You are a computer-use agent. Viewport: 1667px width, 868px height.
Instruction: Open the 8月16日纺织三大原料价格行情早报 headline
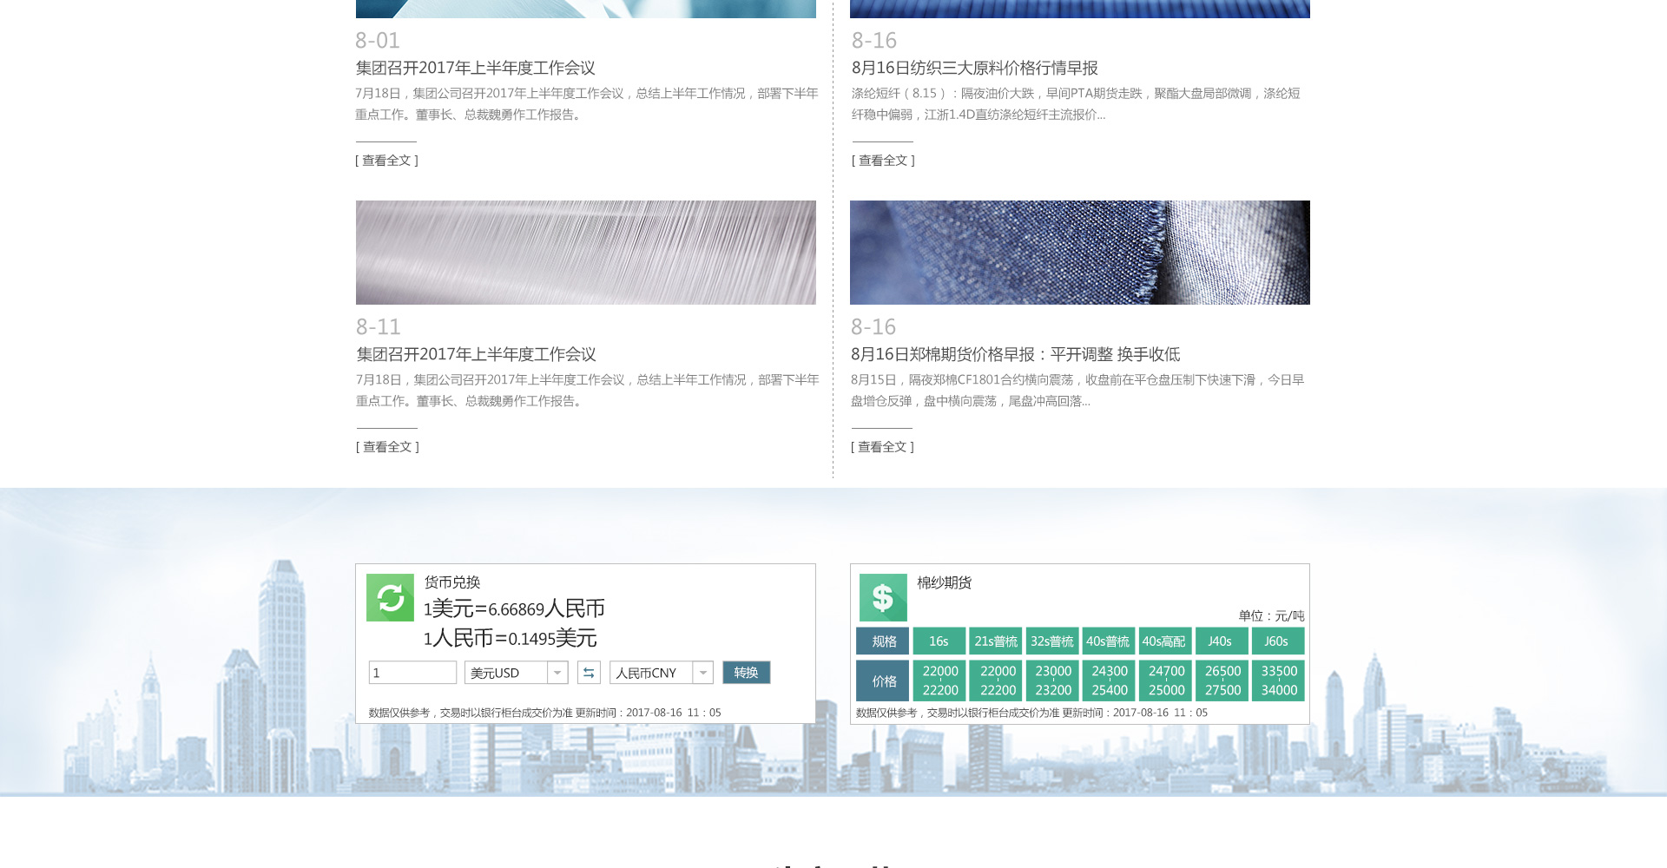[974, 68]
